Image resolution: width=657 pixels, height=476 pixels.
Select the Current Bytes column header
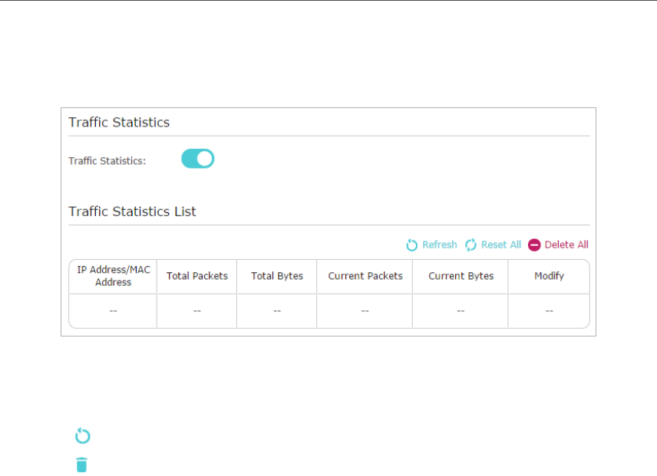coord(461,276)
